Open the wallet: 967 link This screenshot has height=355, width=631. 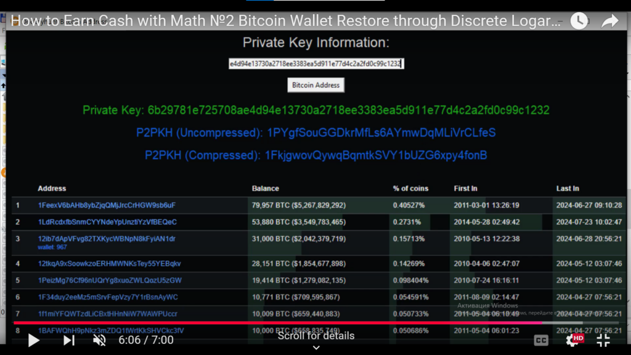(x=52, y=247)
